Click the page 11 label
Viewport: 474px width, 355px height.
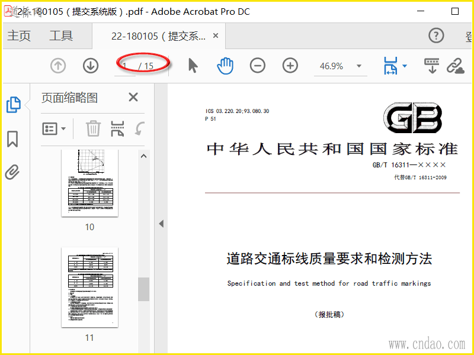[90, 337]
